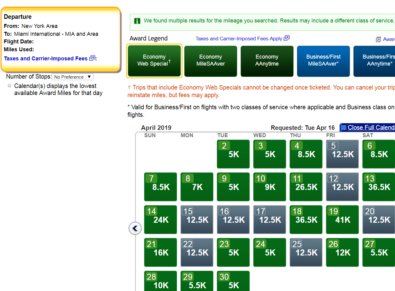395x291 pixels.
Task: Select April 14 with 24K miles
Action: click(161, 220)
